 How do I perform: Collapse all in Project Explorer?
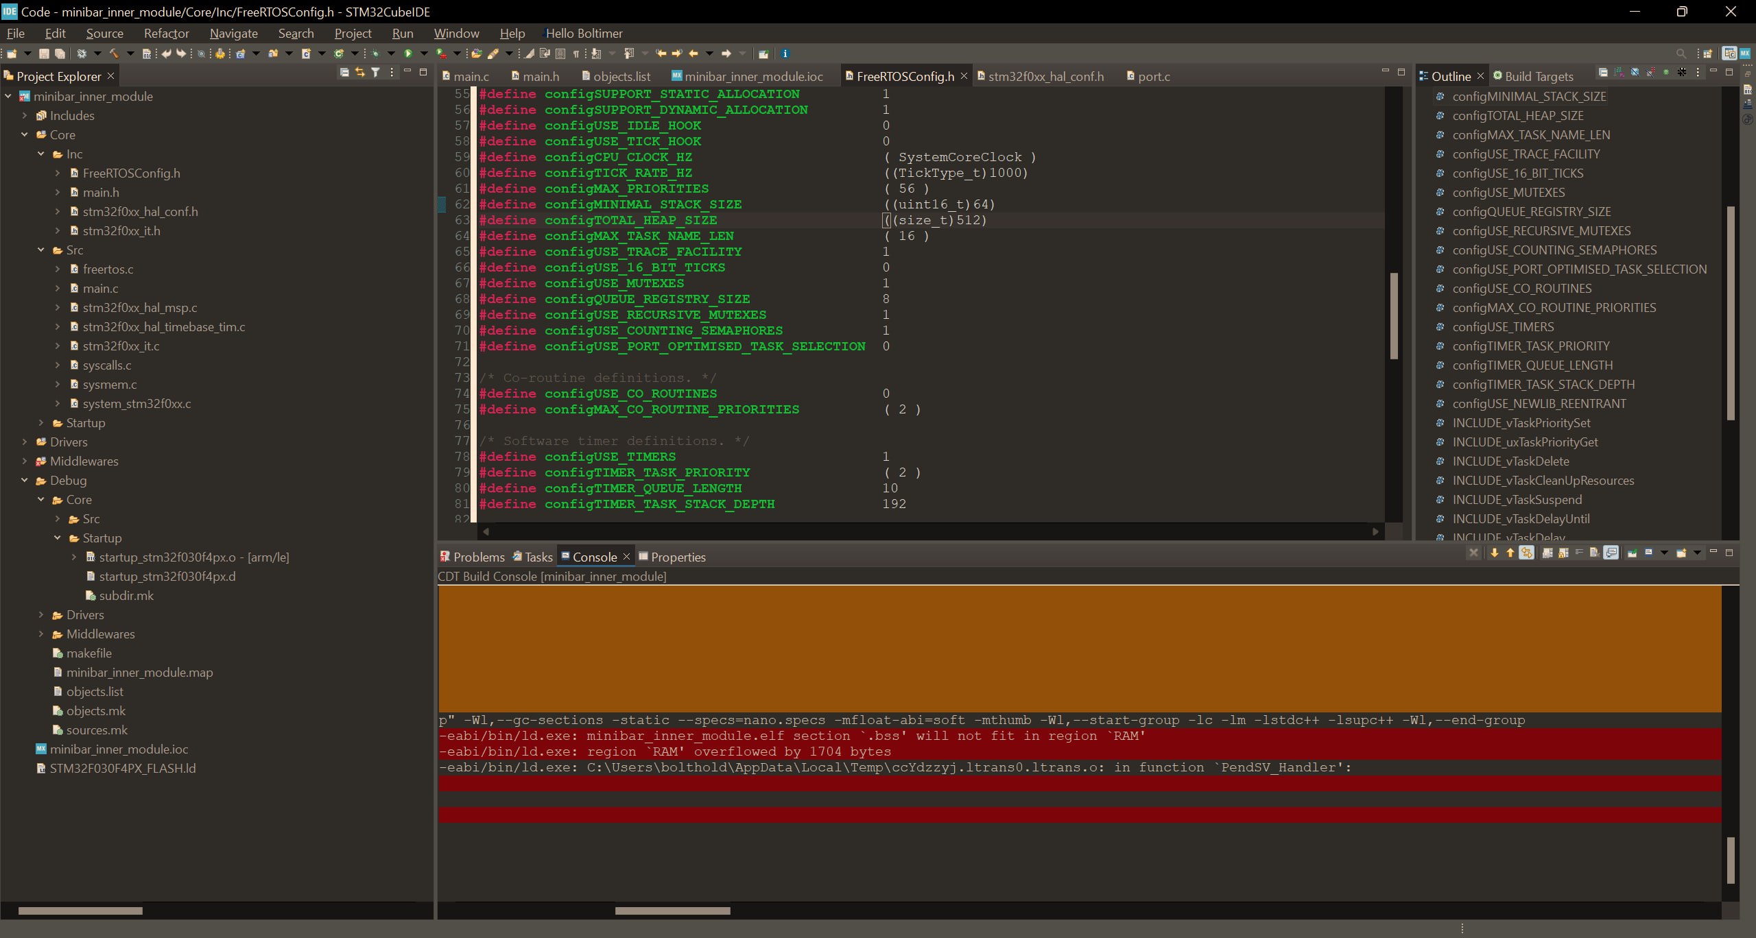pyautogui.click(x=344, y=73)
